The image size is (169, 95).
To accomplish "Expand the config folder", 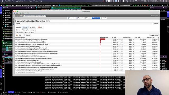I will coord(3,10).
